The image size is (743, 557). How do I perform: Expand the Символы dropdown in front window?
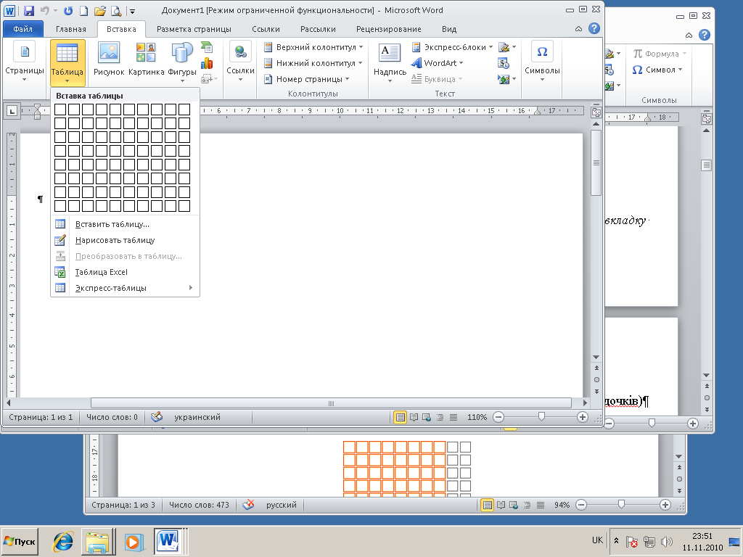click(542, 80)
